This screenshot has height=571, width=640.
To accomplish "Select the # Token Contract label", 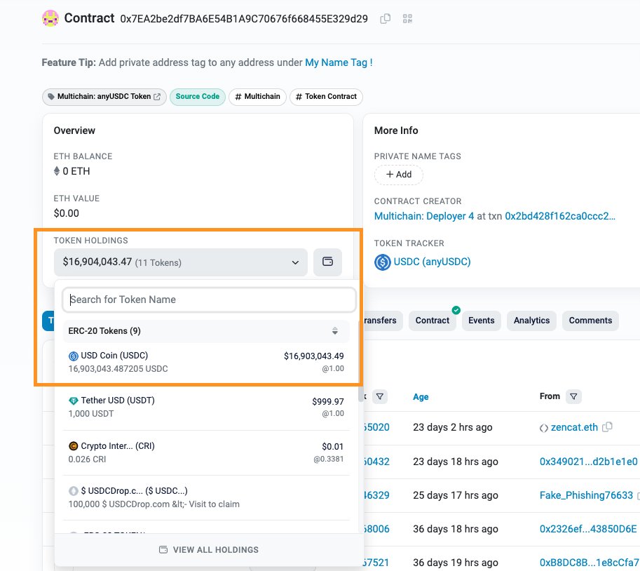I will coord(326,97).
